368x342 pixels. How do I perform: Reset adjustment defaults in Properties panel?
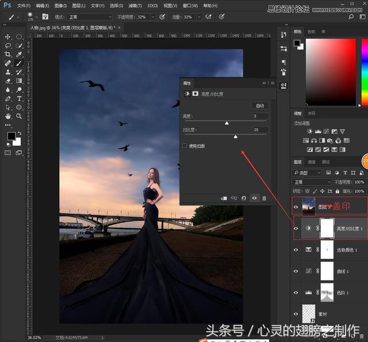tap(244, 198)
